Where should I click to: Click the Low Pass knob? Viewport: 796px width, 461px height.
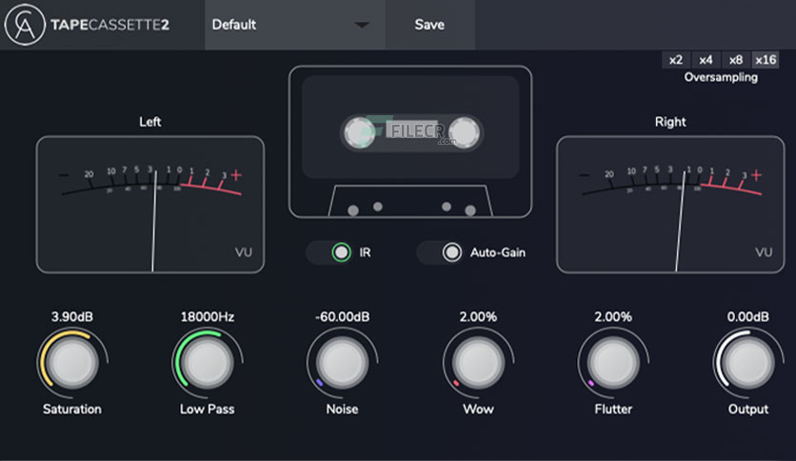(208, 363)
